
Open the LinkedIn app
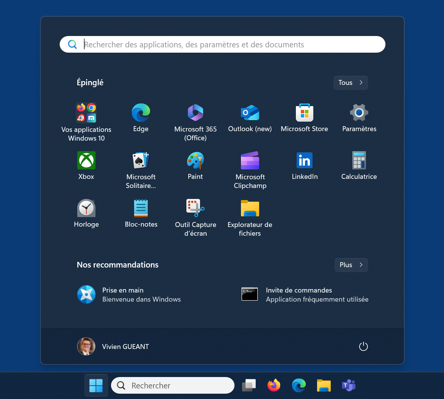[305, 165]
